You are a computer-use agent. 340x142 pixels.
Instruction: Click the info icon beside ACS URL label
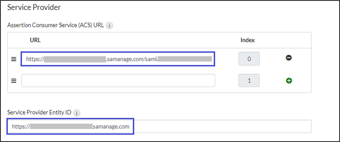point(109,25)
